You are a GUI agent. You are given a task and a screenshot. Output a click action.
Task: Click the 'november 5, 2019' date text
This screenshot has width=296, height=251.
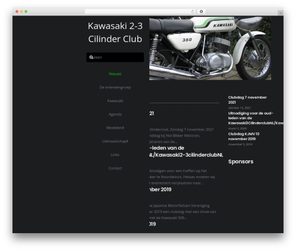[240, 144]
